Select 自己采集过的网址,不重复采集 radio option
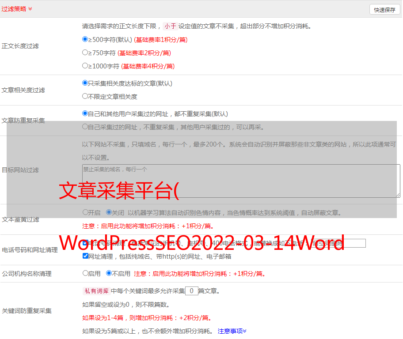Screen dimensions: 403x339 [85, 127]
